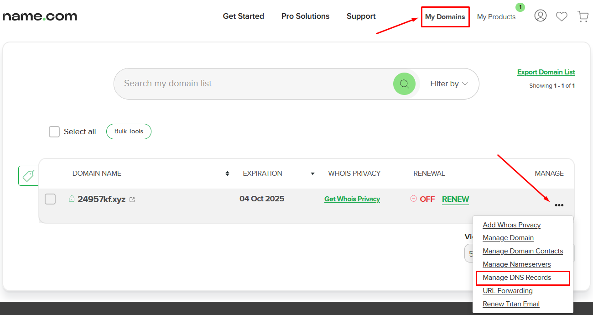Open 24957kf.xyz via external link icon
This screenshot has width=593, height=315.
[x=132, y=199]
